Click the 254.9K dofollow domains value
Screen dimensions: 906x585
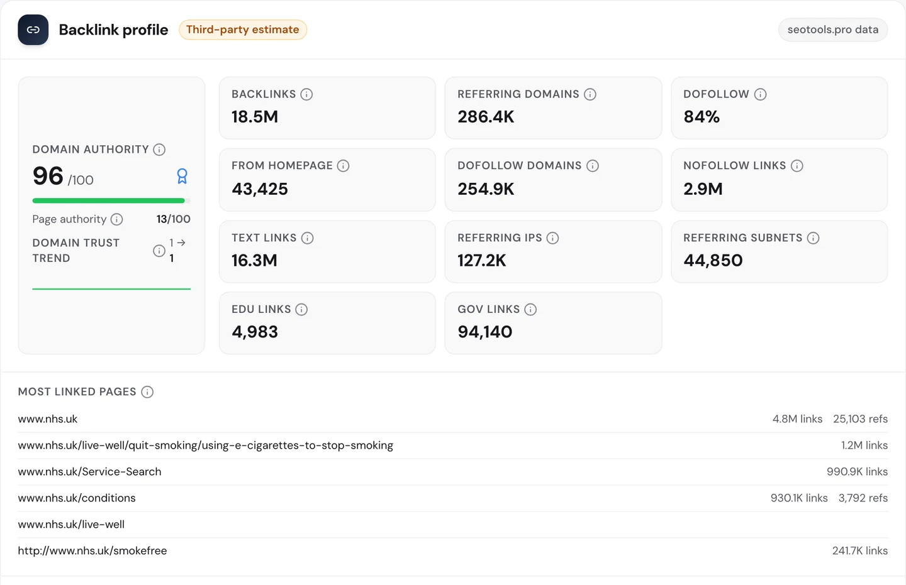tap(486, 189)
